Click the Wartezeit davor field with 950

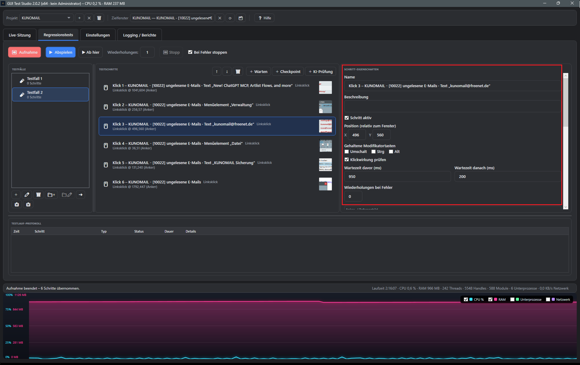tap(397, 176)
